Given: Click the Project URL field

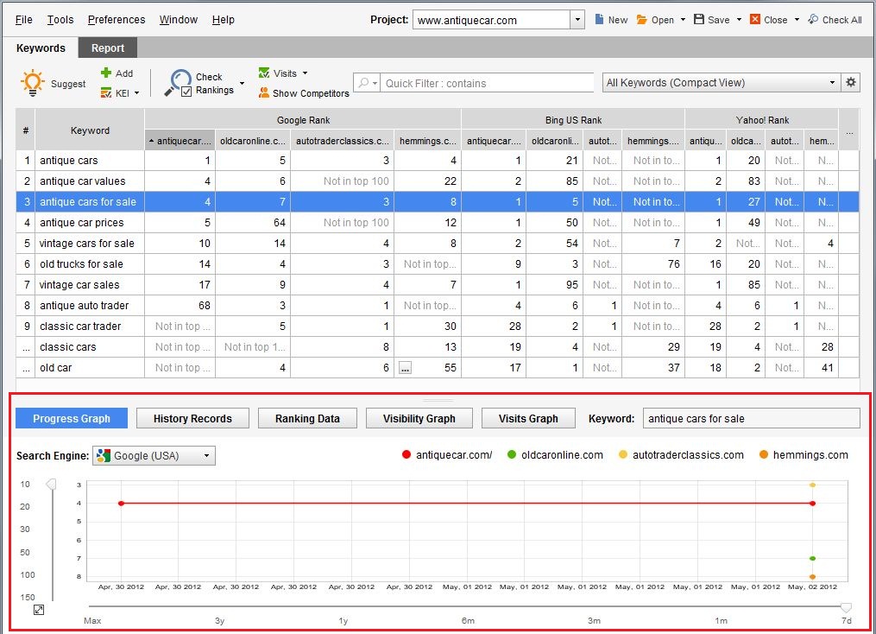Looking at the screenshot, I should [491, 20].
